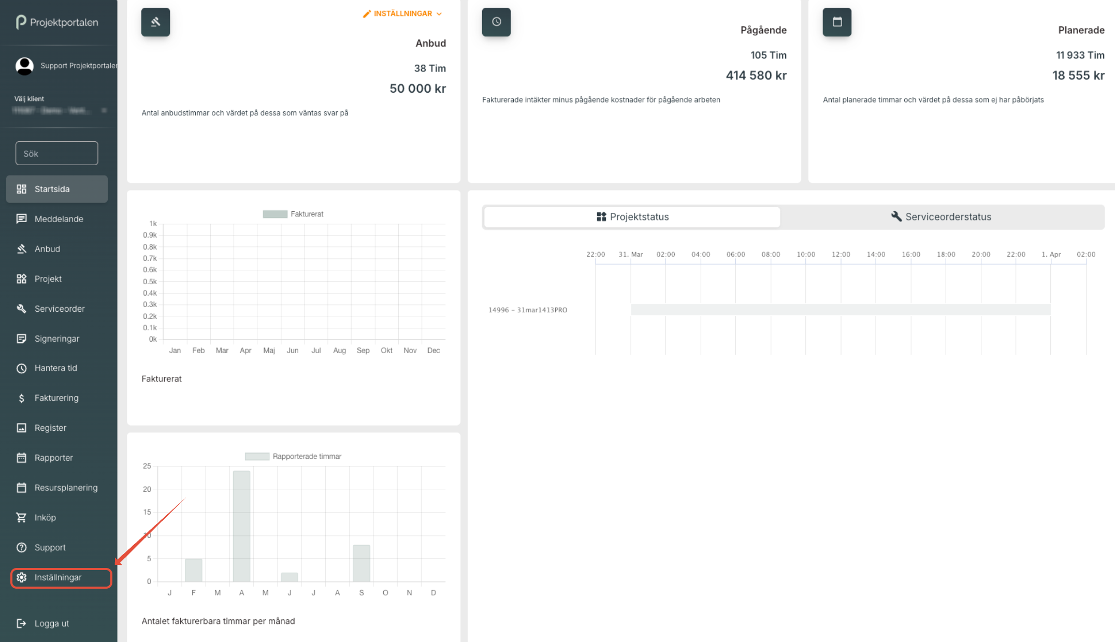Select the Projektstatus tab
Image resolution: width=1115 pixels, height=642 pixels.
coord(632,217)
